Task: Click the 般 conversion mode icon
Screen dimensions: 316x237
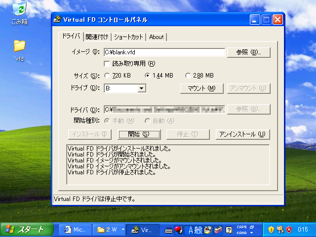Action: coord(198,230)
